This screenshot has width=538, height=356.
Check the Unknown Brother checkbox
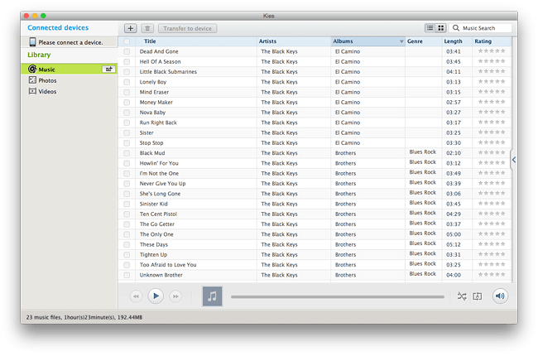127,275
